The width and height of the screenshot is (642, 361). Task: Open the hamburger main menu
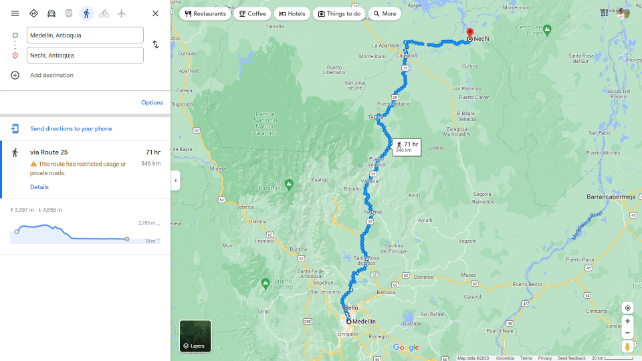15,13
